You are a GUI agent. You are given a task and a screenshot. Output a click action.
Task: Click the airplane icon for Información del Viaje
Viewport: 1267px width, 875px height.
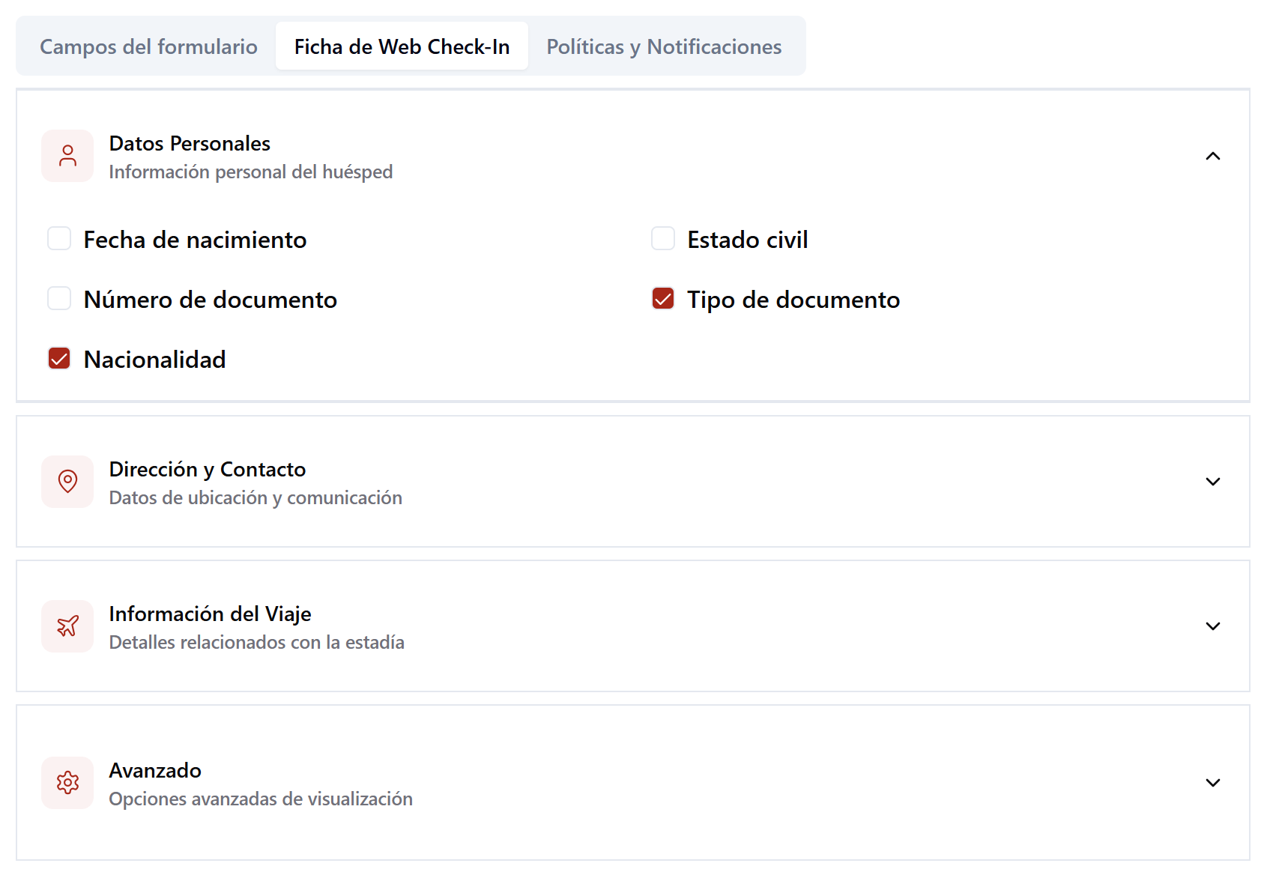click(x=67, y=626)
